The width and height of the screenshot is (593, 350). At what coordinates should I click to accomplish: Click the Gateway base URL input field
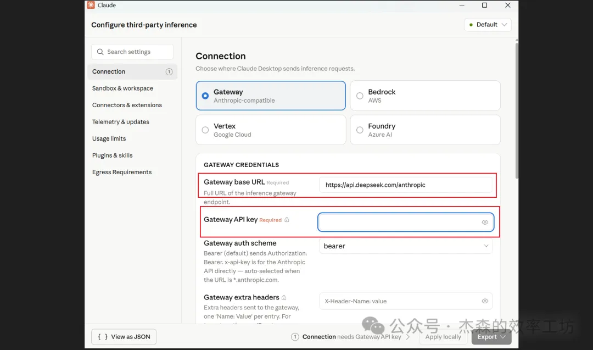405,185
